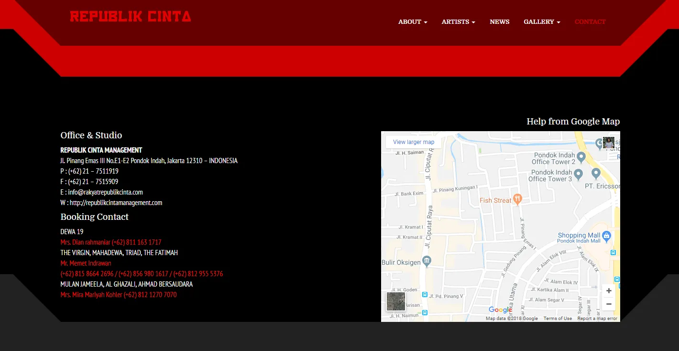The height and width of the screenshot is (351, 679).
Task: Click the Jl. Pinang Emas III address line
Action: click(x=149, y=161)
